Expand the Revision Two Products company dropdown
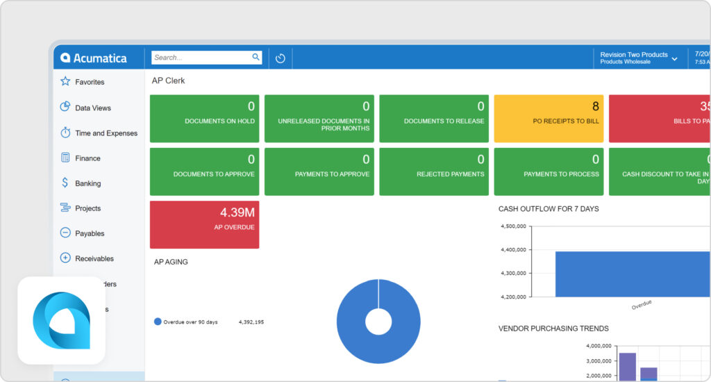711x382 pixels. pyautogui.click(x=639, y=58)
